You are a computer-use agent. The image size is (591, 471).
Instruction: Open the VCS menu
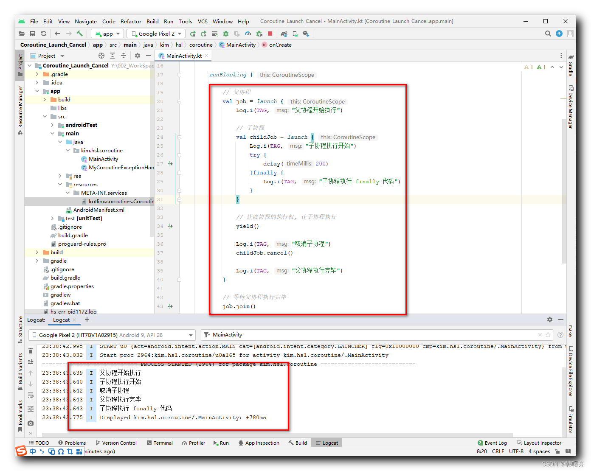tap(203, 21)
